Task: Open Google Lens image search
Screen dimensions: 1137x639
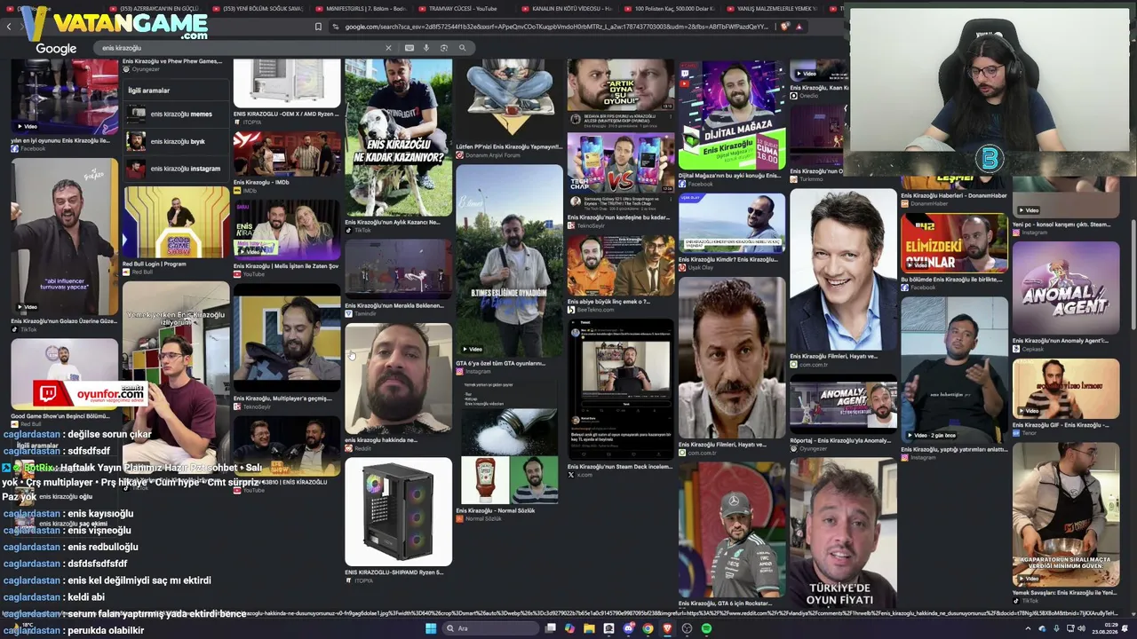Action: tap(444, 48)
